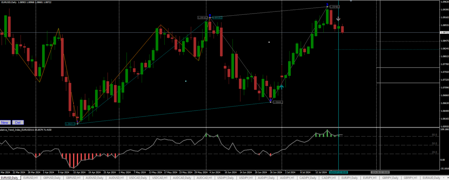Select the blue wave label 2 near June high
The height and width of the screenshot is (180, 449).
tap(210, 15)
